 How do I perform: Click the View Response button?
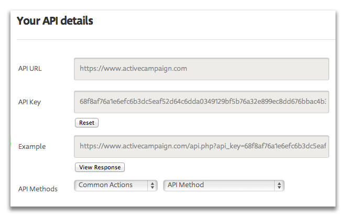[100, 167]
